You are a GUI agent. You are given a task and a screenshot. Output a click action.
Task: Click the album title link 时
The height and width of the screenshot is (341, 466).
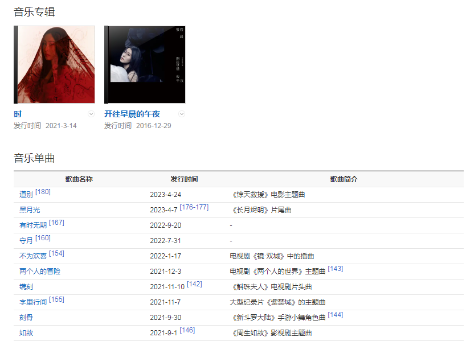coord(18,114)
